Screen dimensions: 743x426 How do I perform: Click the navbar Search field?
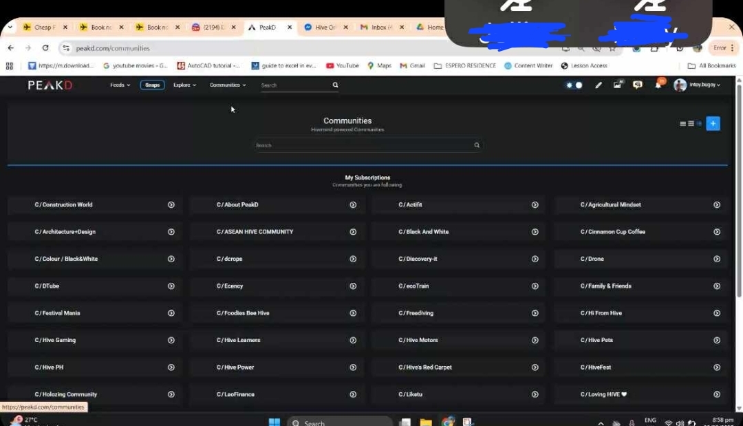coord(296,85)
